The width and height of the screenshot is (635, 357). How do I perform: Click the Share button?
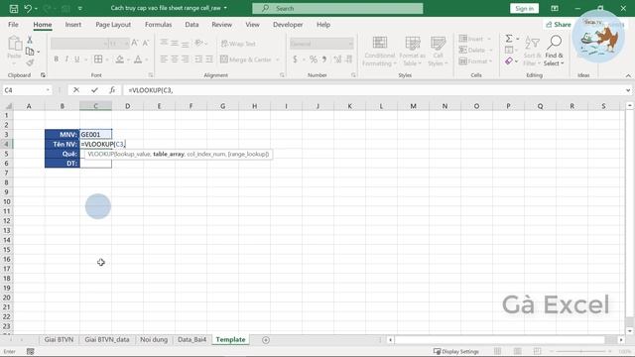click(558, 25)
